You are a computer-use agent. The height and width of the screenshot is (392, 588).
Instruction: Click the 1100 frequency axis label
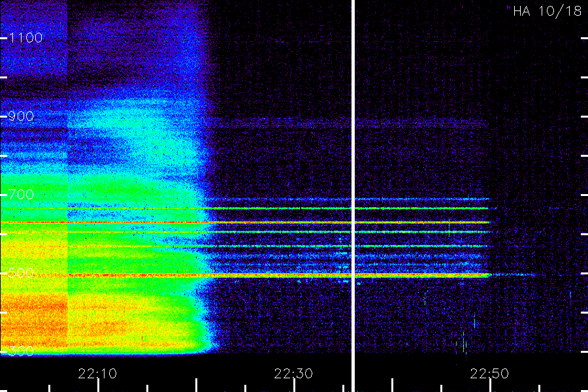pyautogui.click(x=25, y=37)
